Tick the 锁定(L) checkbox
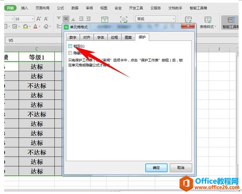Screen dimensions: 242x194 [x=70, y=46]
